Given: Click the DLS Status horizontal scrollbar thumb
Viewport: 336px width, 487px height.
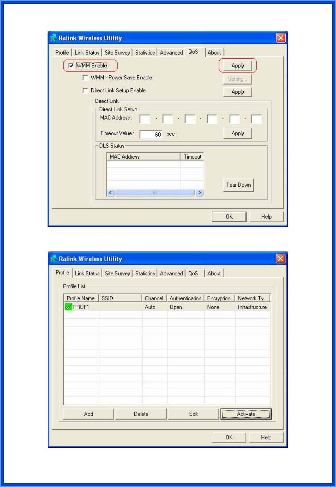Looking at the screenshot, I should pyautogui.click(x=155, y=193).
